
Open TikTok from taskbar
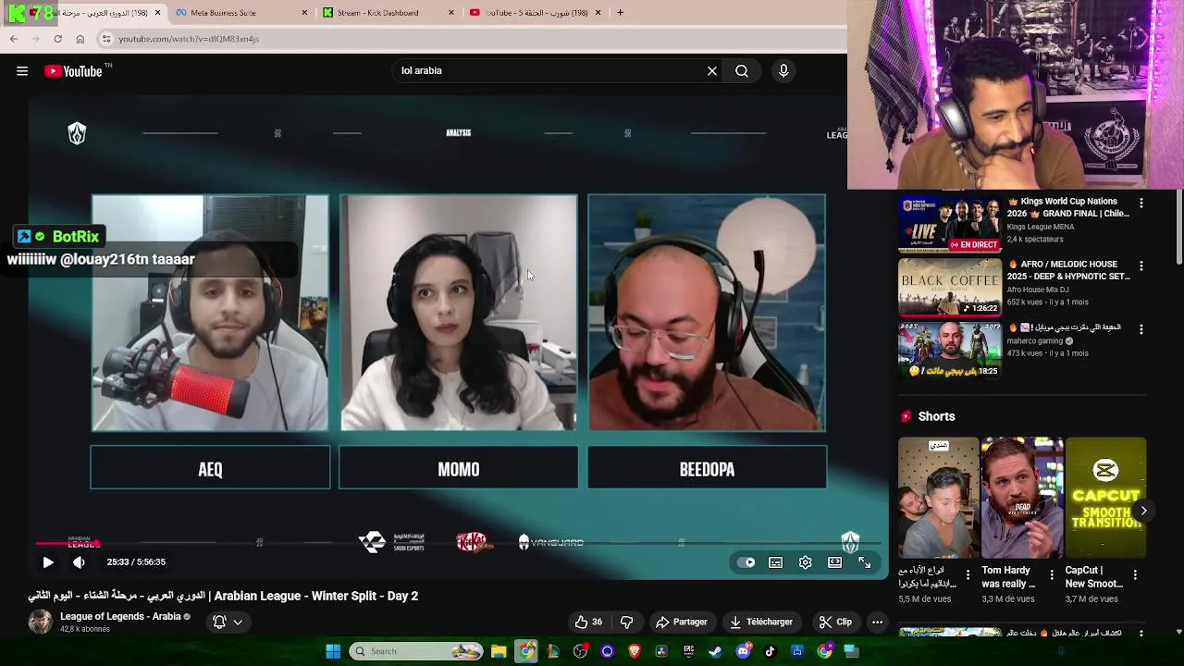(x=770, y=651)
